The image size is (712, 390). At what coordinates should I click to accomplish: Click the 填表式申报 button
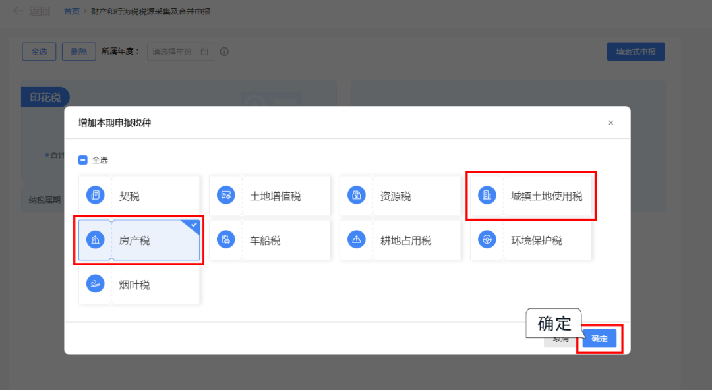pyautogui.click(x=636, y=52)
